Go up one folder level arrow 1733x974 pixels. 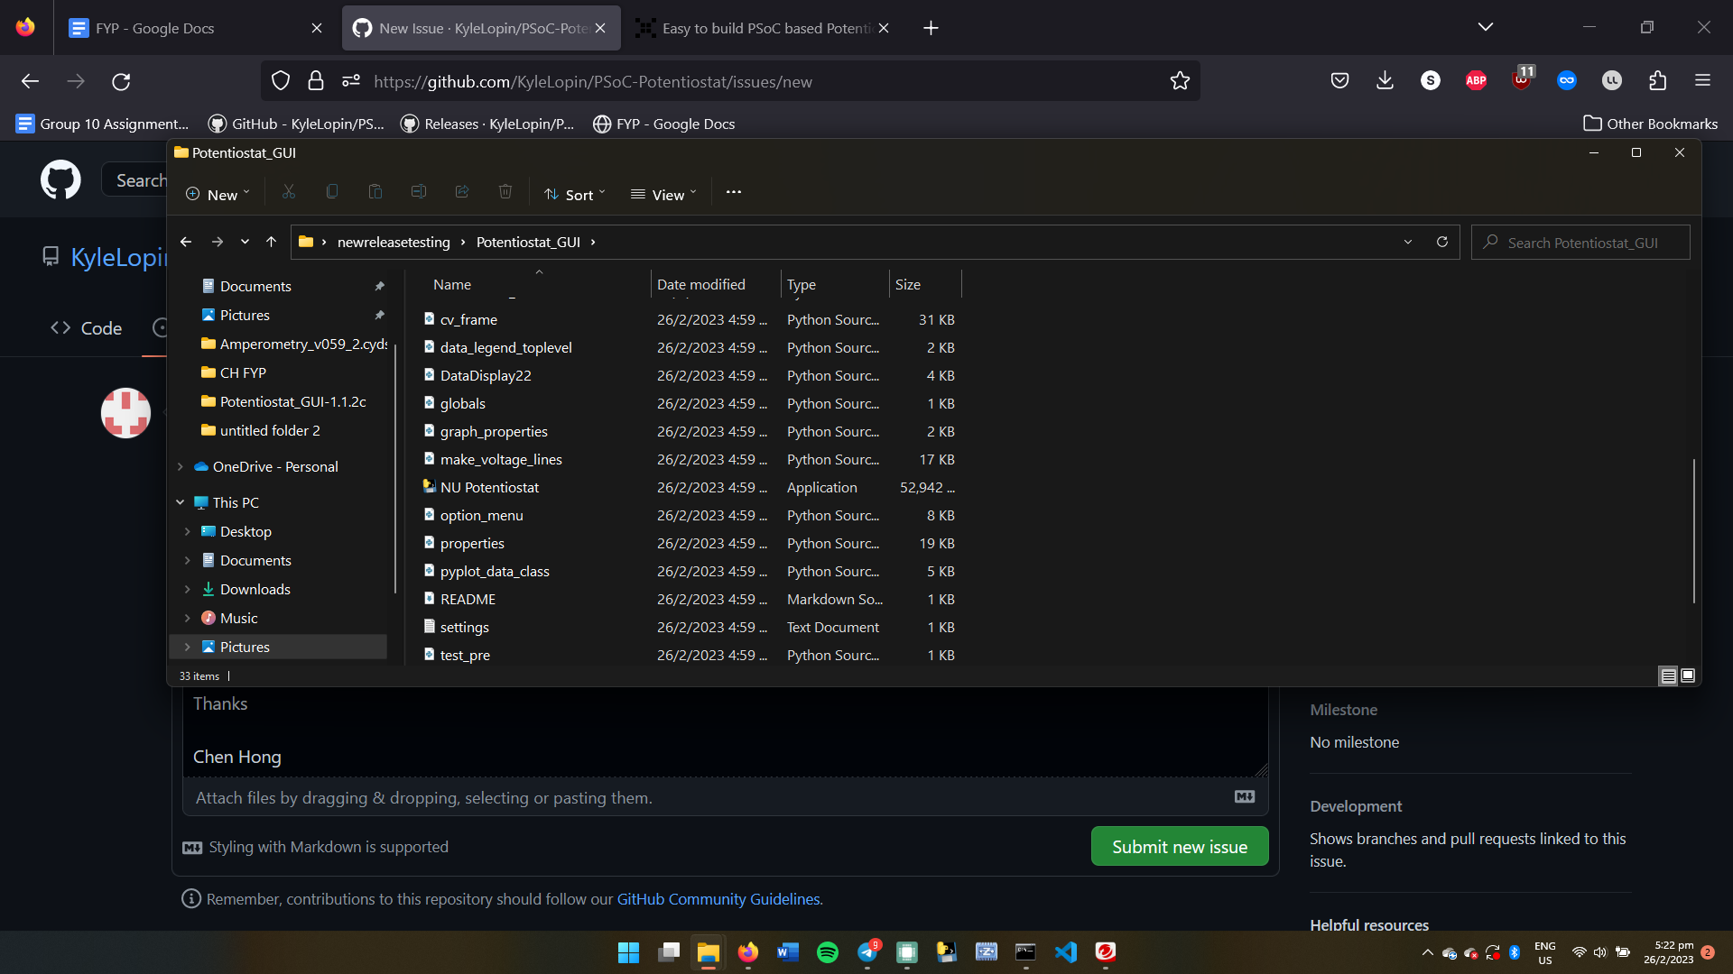click(x=271, y=242)
